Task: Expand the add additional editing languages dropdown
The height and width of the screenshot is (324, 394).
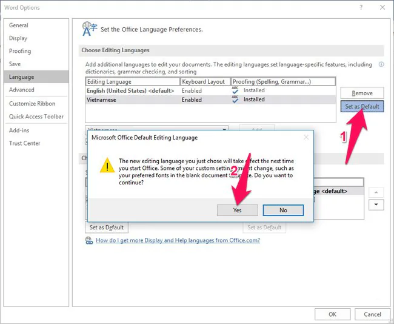Action: pyautogui.click(x=224, y=129)
